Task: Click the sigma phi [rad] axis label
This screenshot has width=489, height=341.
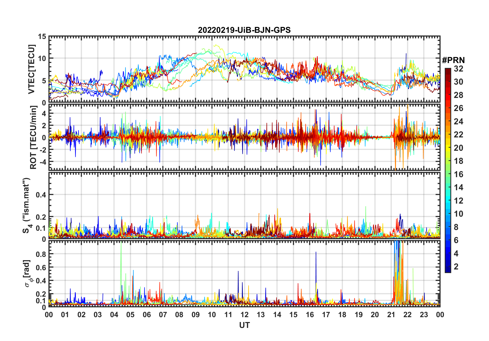Action: coord(28,273)
